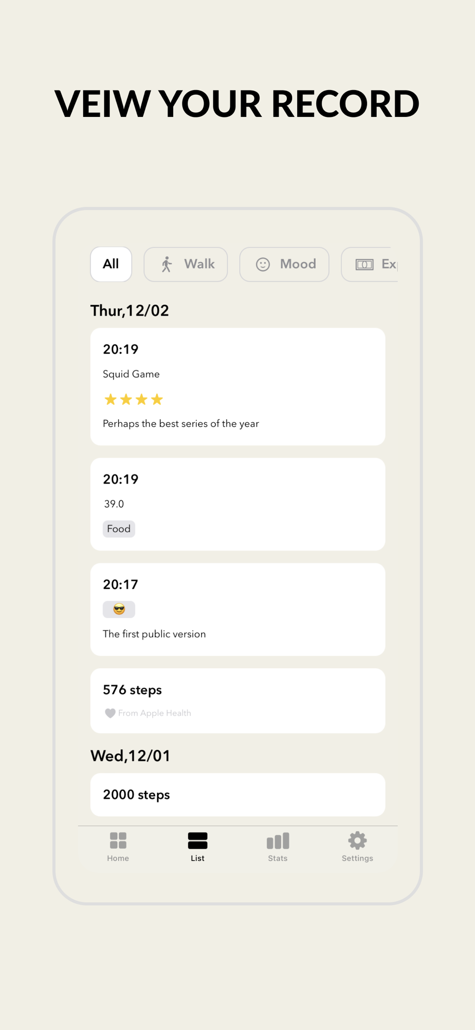The image size is (475, 1030).
Task: Filter records by Walk
Action: pyautogui.click(x=186, y=264)
